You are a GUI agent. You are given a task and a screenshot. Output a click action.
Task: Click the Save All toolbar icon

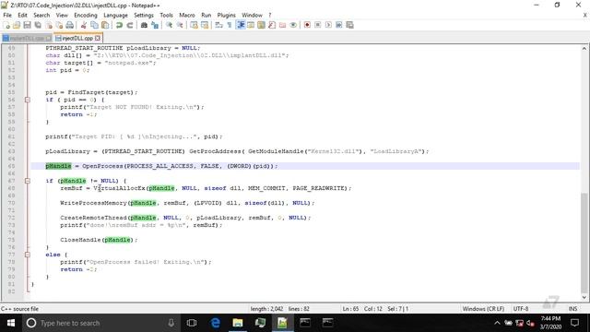pos(38,25)
